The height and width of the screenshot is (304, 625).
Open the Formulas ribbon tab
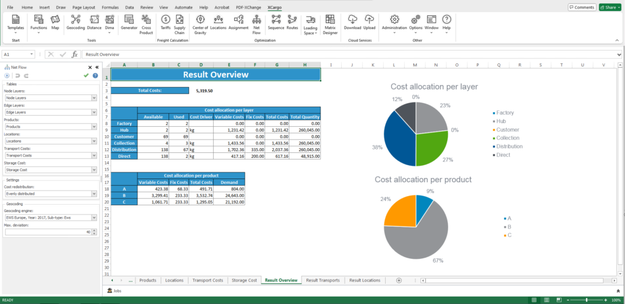click(x=110, y=7)
